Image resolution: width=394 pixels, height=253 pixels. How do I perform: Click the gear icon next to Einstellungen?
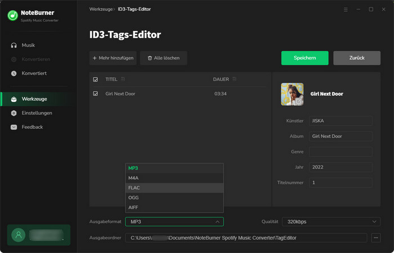pos(14,113)
